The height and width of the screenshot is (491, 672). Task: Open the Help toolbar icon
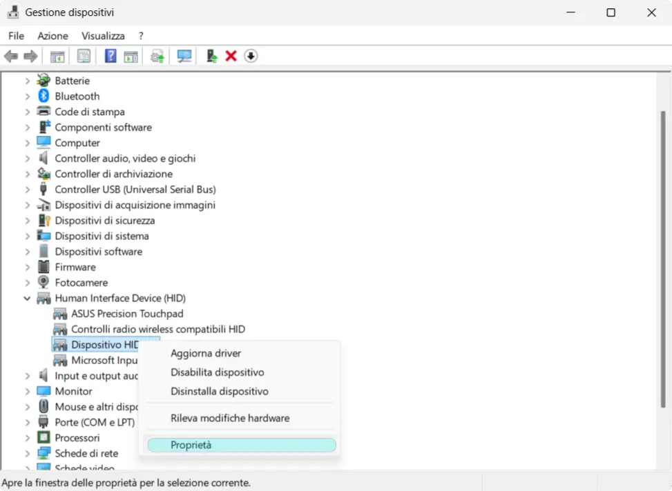coord(111,56)
